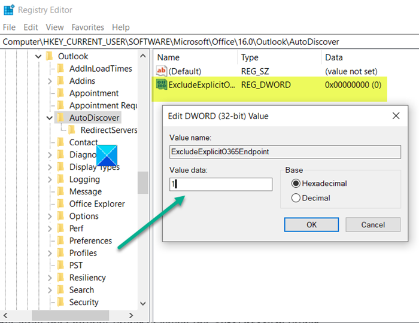Click the Value data input field

(x=221, y=184)
